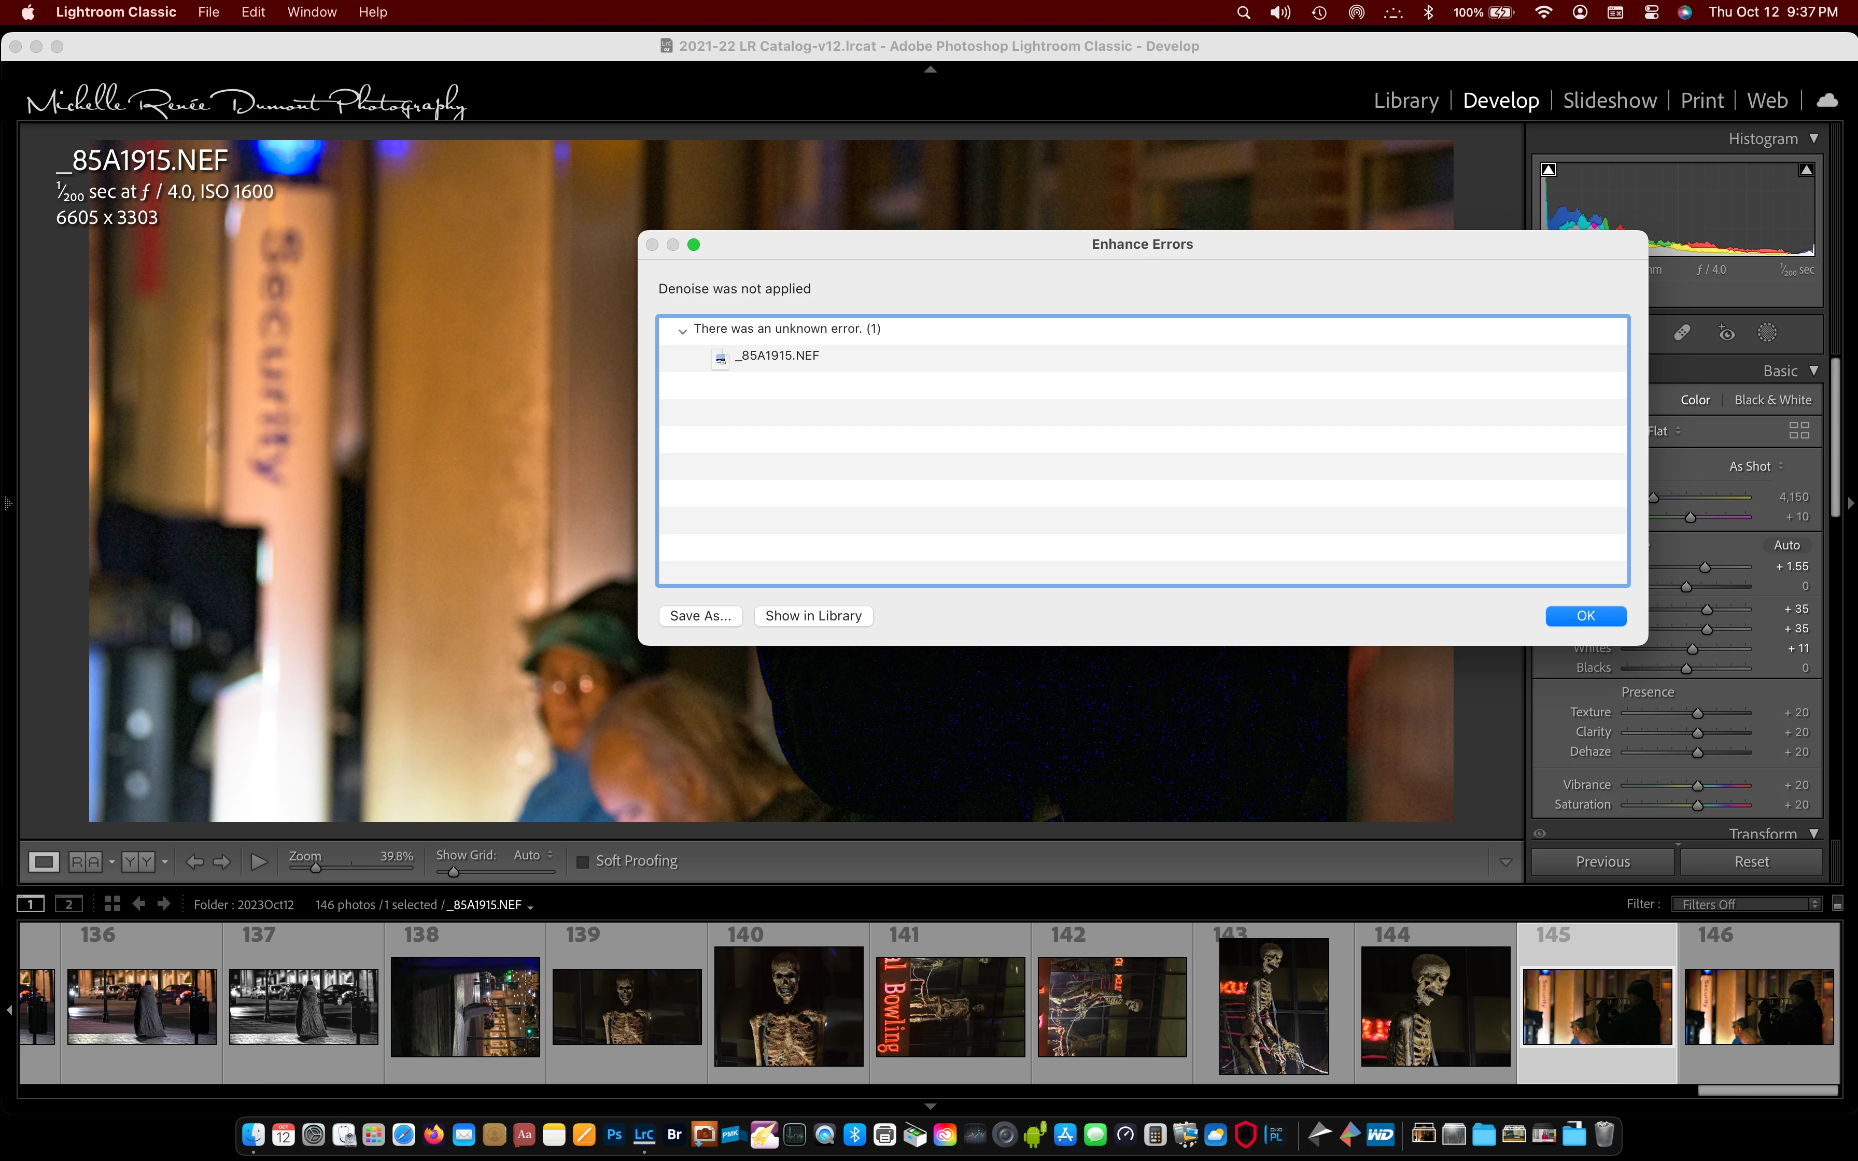
Task: Click OK in Enhance Errors dialog
Action: pos(1585,616)
